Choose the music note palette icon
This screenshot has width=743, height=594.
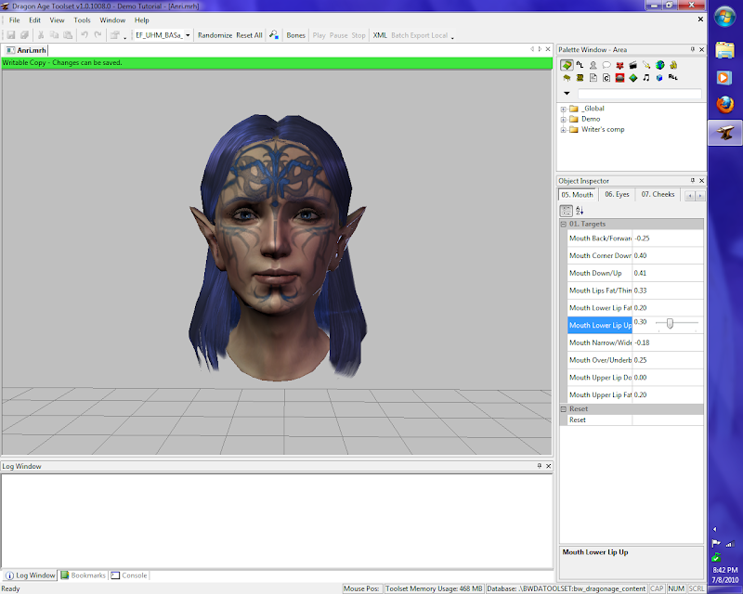645,78
